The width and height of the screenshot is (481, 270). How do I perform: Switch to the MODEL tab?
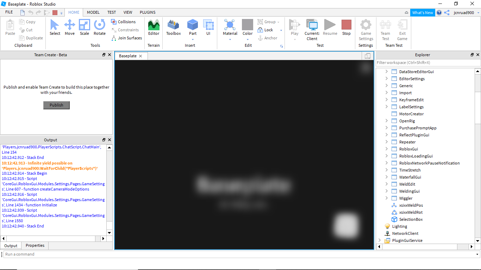[93, 12]
